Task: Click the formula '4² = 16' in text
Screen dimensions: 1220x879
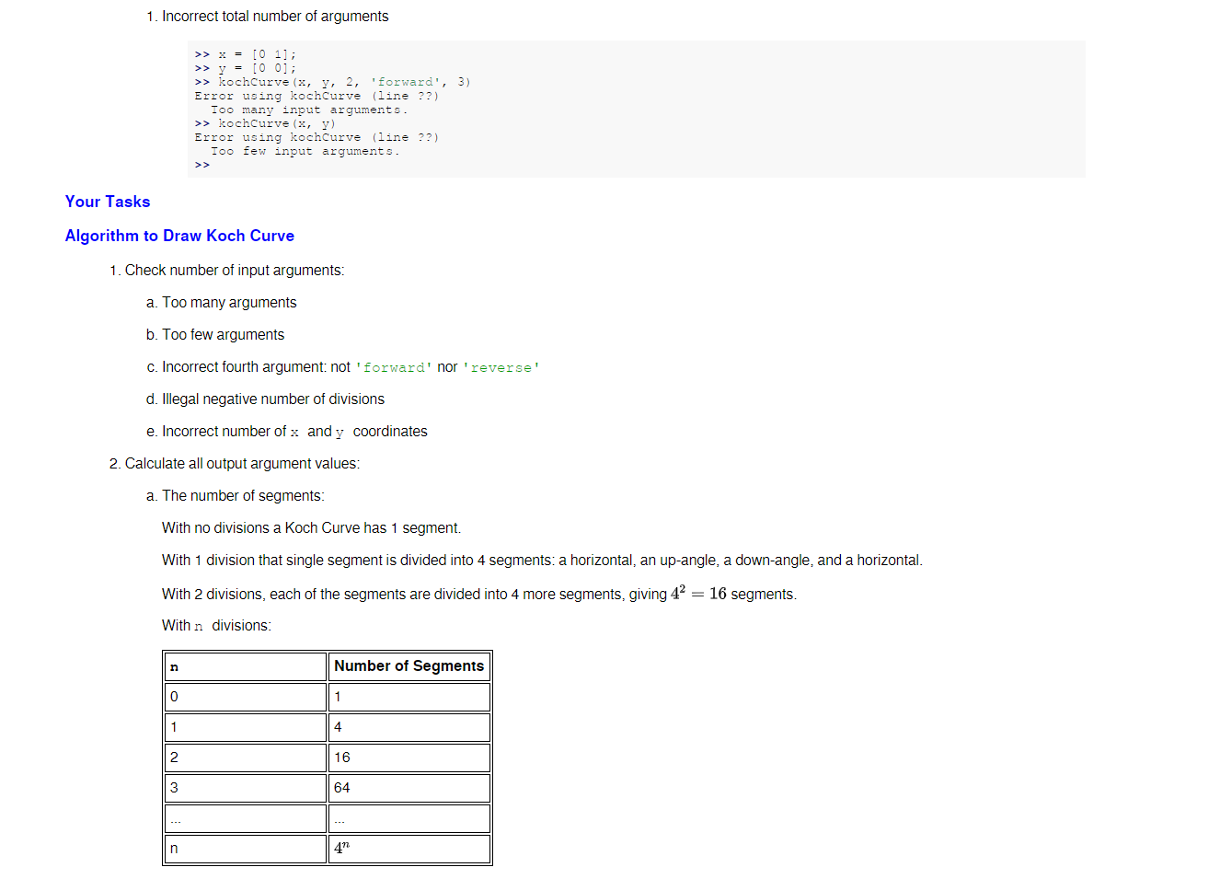Action: pyautogui.click(x=698, y=594)
